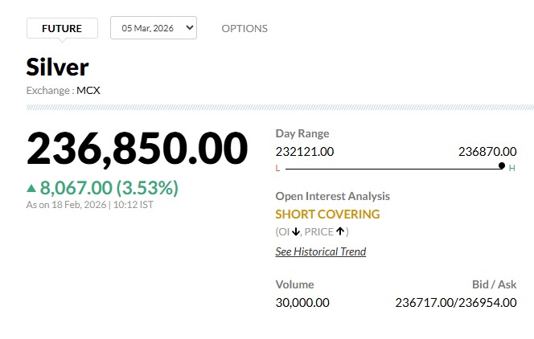Open the See Historical Trend link
534x339 pixels.
(x=320, y=251)
